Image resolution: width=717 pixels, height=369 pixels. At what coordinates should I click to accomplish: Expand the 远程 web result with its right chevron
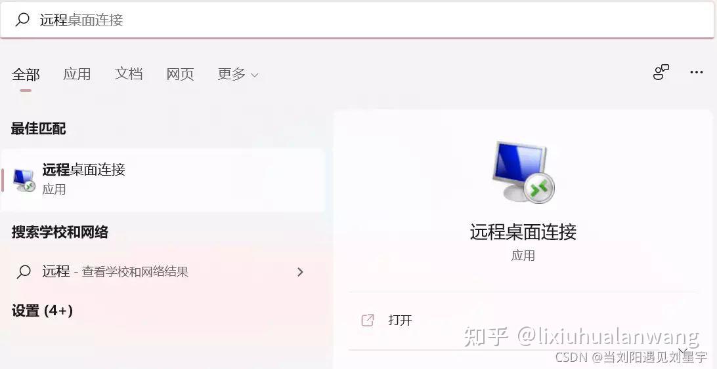(300, 272)
